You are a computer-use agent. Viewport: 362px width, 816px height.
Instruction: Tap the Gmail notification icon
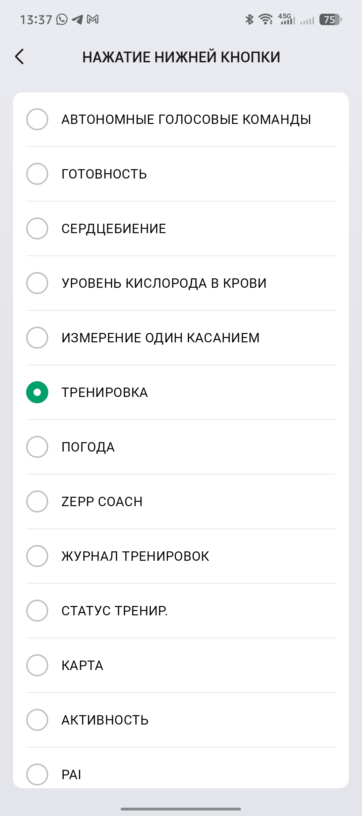coord(93,19)
